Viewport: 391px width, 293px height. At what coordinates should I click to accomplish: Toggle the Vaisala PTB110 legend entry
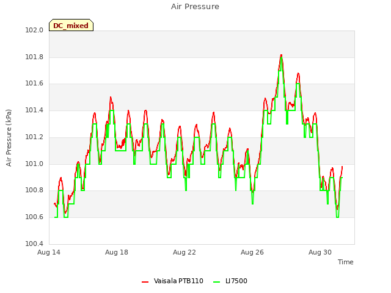pyautogui.click(x=172, y=281)
